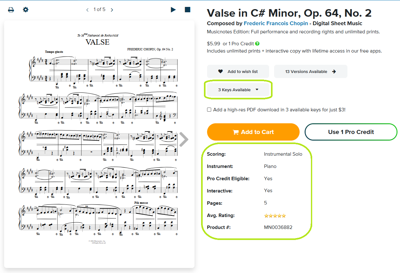Image resolution: width=400 pixels, height=273 pixels.
Task: Advance to next page with top arrow
Action: tap(112, 10)
